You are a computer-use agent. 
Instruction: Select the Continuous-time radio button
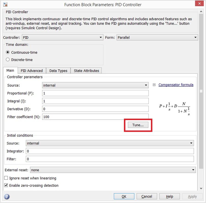[x=8, y=52]
